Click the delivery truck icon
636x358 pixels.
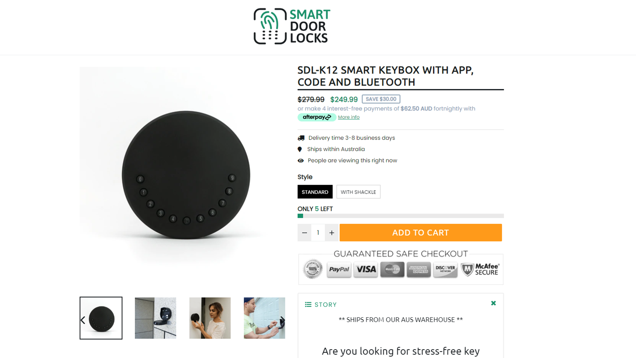coord(301,138)
